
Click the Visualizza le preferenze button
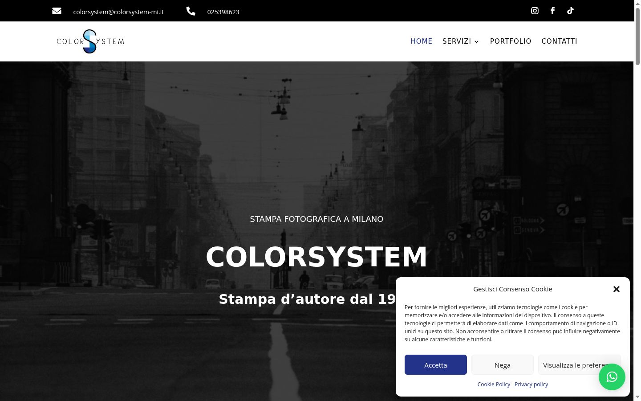tap(580, 365)
